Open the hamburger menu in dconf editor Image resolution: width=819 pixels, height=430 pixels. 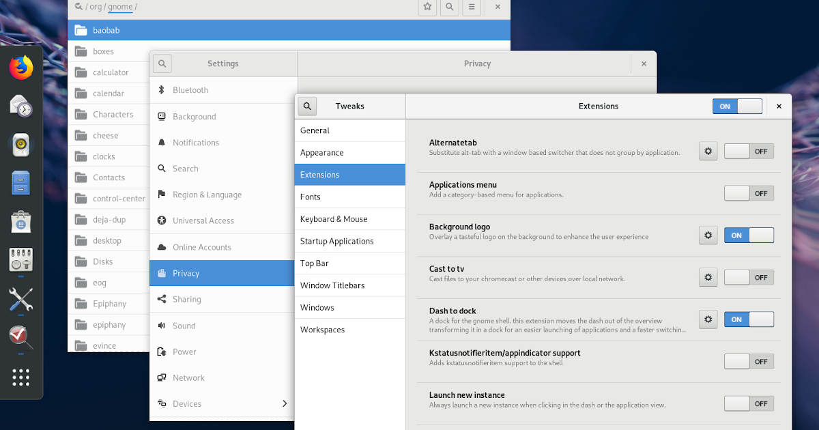tap(471, 7)
